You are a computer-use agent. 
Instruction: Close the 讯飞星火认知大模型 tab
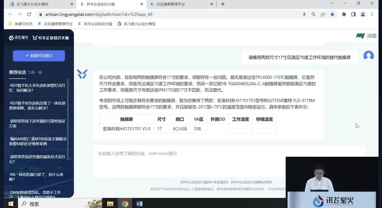(72, 4)
